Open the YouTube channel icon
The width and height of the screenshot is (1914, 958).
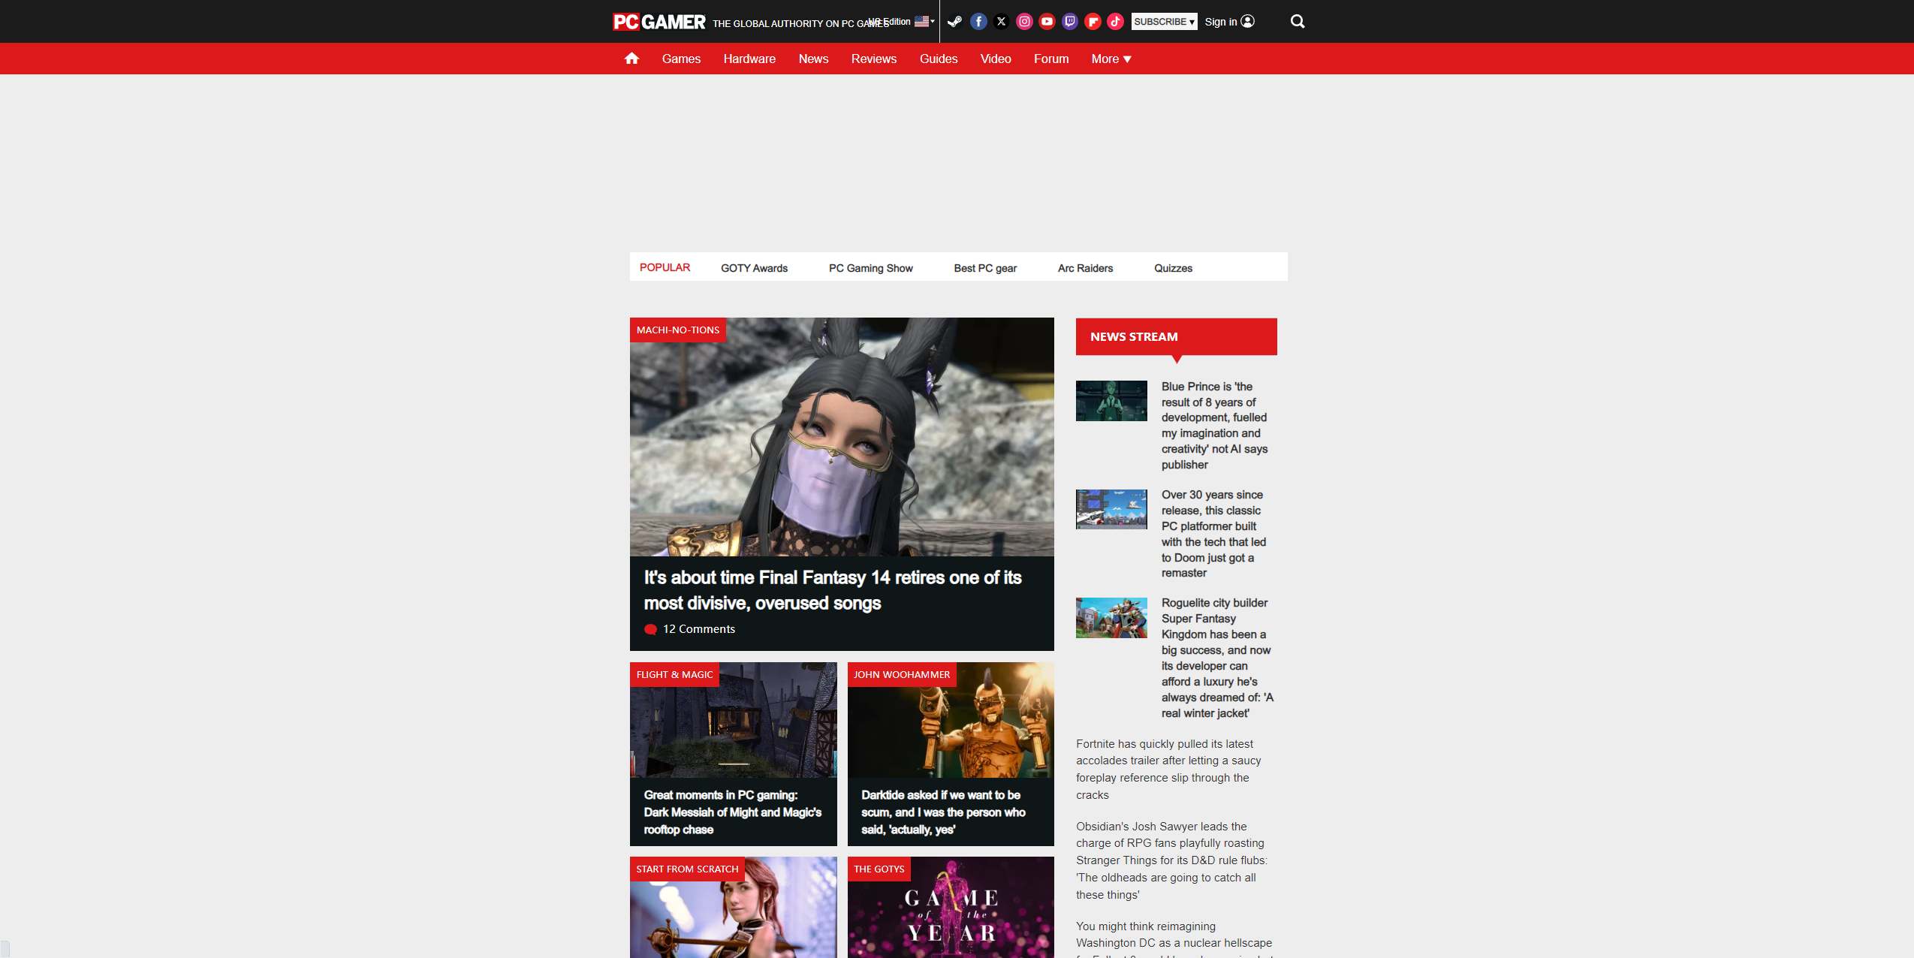[x=1047, y=21]
